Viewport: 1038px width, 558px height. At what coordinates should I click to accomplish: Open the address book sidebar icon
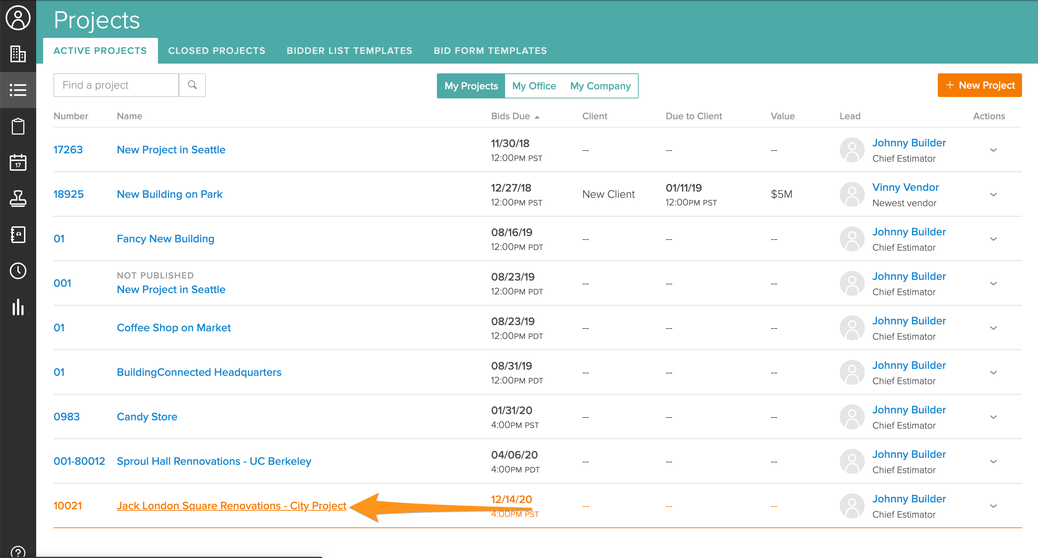[x=18, y=235]
